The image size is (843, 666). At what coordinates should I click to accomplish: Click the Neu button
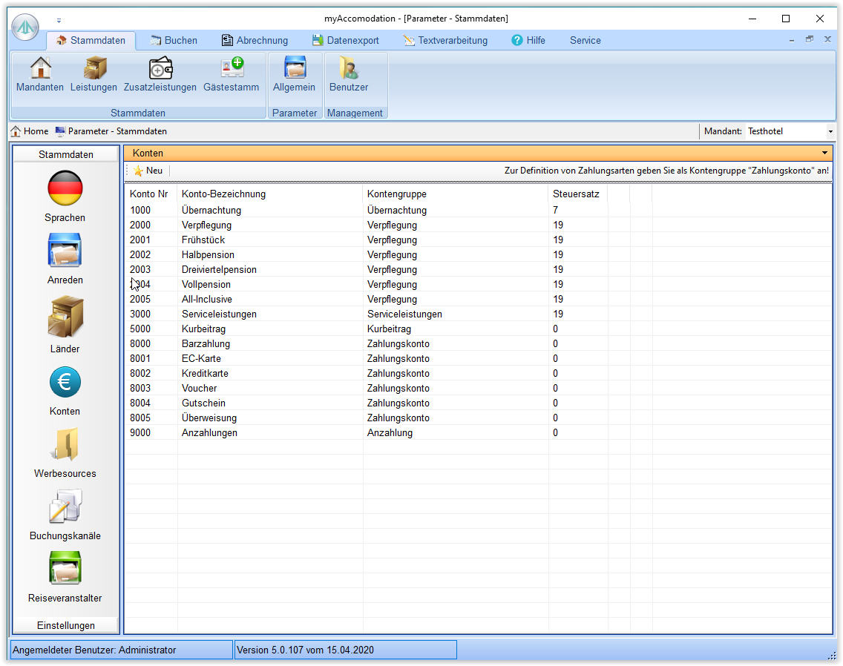pos(148,171)
